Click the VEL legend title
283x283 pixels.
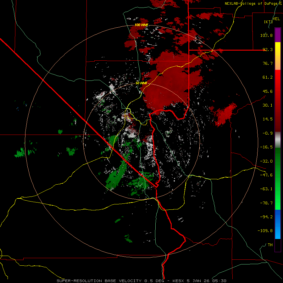coord(276,19)
